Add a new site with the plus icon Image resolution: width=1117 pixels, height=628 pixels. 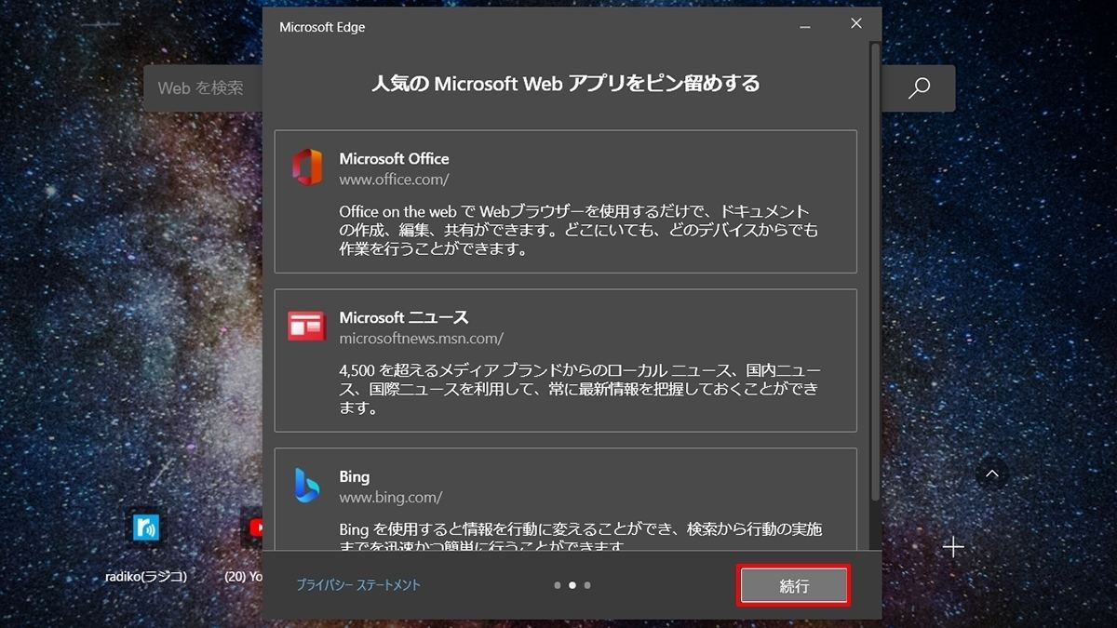pos(953,547)
